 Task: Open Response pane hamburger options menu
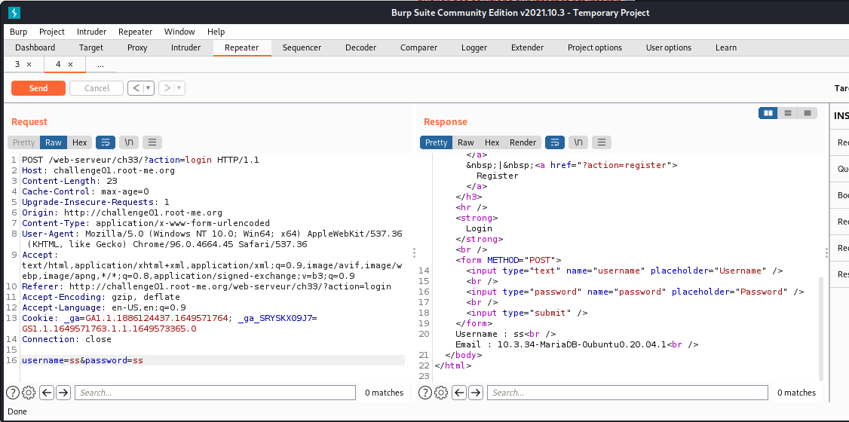click(x=602, y=142)
